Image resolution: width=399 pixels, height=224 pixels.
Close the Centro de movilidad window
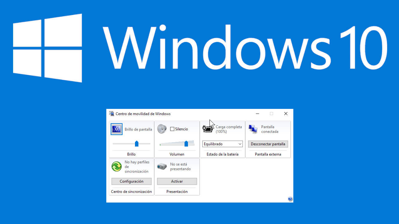tap(286, 114)
